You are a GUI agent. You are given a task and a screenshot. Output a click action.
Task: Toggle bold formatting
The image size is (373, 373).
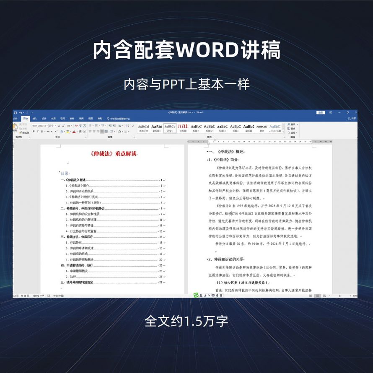34,131
